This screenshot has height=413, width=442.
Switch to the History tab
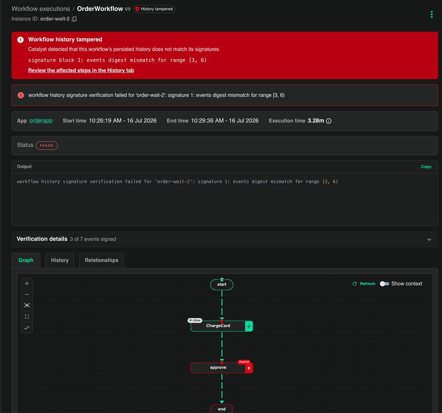pos(60,260)
